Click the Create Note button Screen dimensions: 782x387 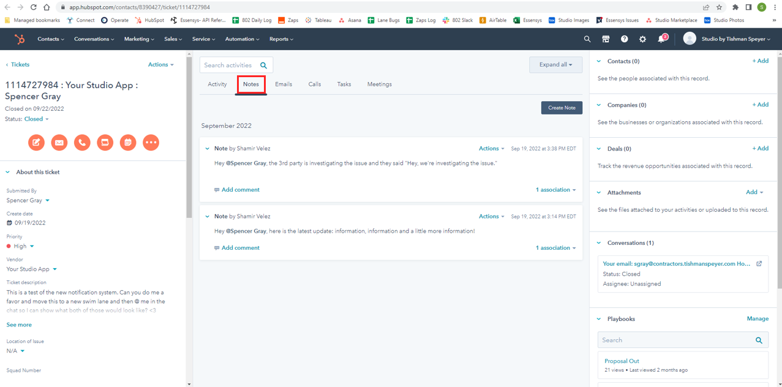tap(562, 108)
